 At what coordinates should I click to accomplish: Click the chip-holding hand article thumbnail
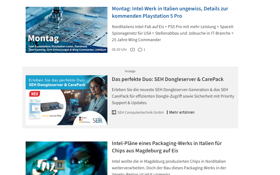click(x=67, y=158)
